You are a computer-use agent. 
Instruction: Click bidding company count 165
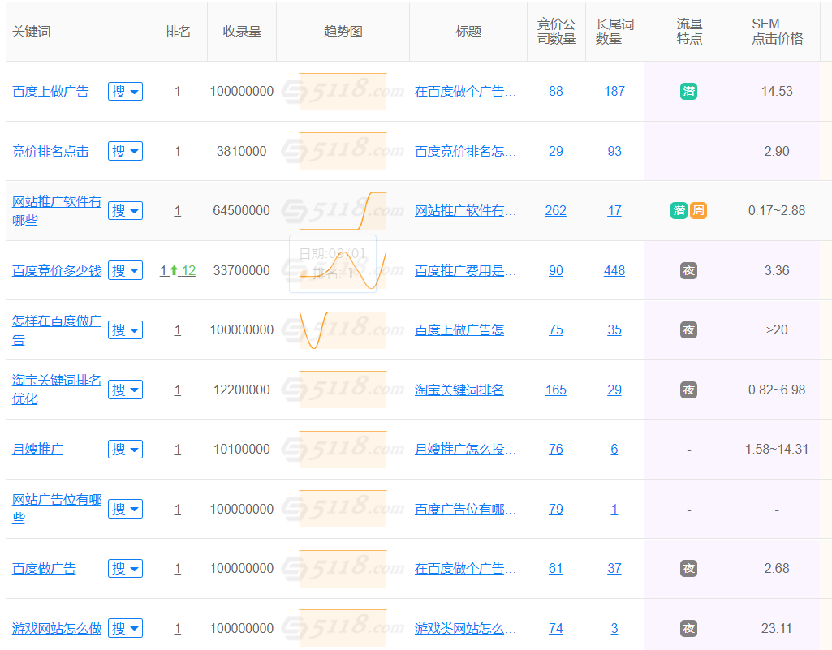pyautogui.click(x=555, y=390)
